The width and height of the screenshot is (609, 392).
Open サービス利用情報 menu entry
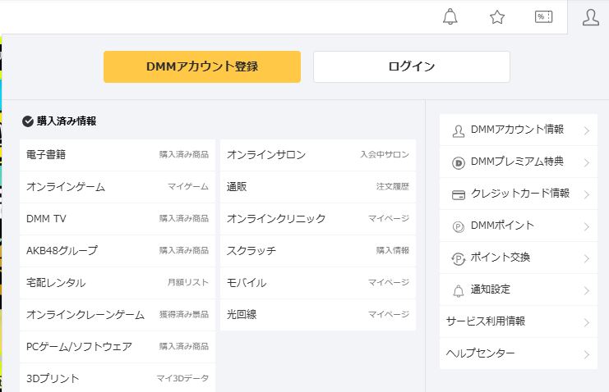coord(519,321)
